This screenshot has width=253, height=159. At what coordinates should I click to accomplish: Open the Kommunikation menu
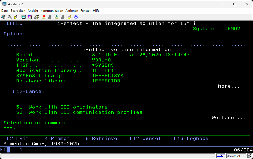(52, 11)
